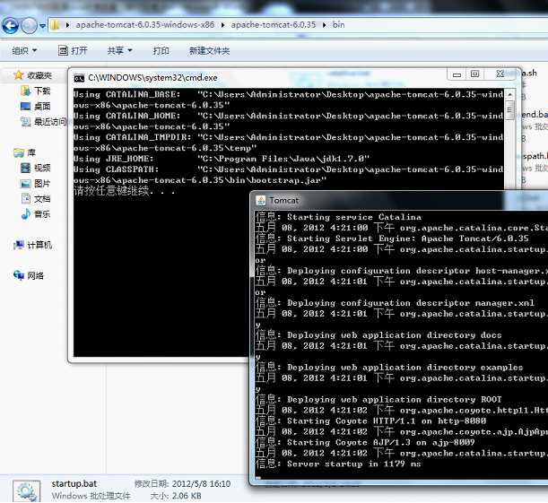Click the bin breadcrumb segment
Image resolution: width=548 pixels, height=503 pixels.
(x=338, y=25)
